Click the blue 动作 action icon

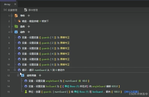tap(16, 32)
